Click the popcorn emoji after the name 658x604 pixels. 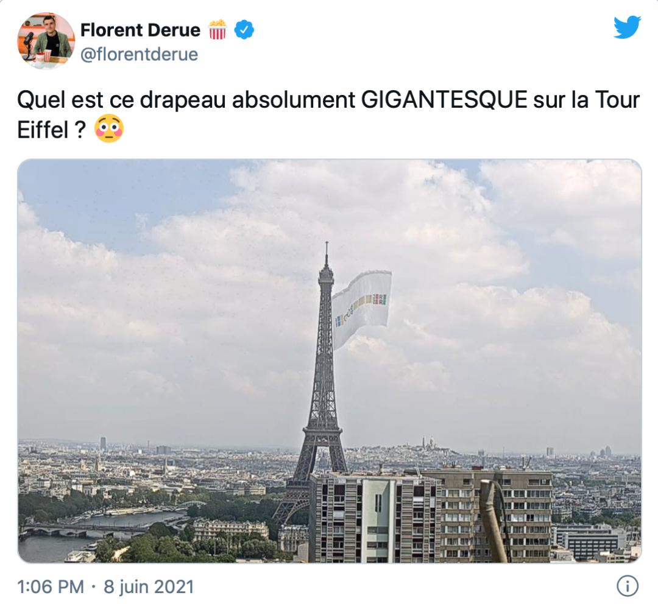[x=218, y=30]
